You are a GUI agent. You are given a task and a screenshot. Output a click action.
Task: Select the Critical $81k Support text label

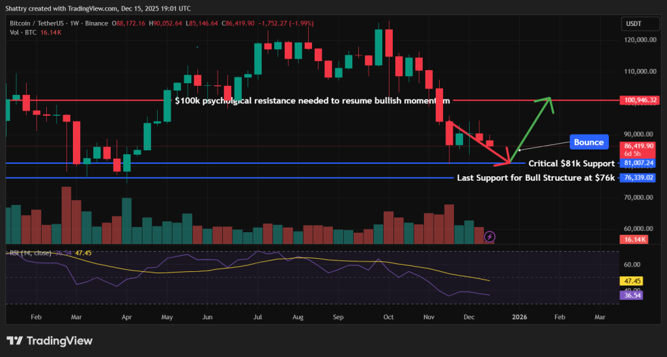click(x=571, y=163)
